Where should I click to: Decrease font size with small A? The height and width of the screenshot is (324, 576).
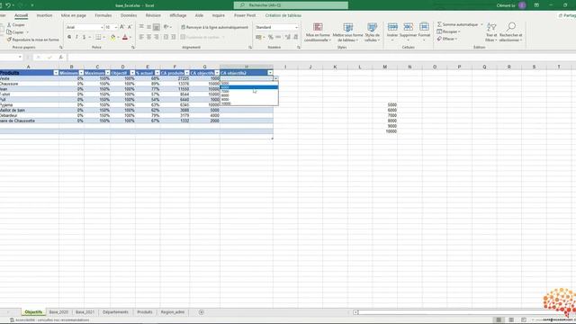coord(130,27)
